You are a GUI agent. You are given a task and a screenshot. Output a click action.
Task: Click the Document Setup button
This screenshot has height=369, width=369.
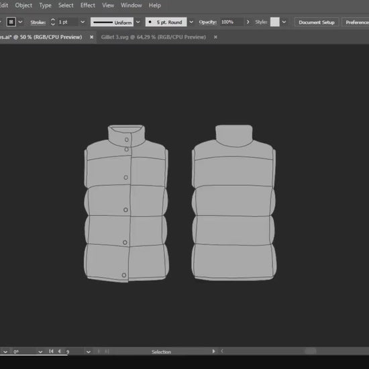click(317, 22)
